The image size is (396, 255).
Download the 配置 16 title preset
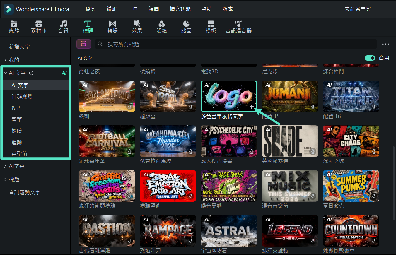(374, 107)
